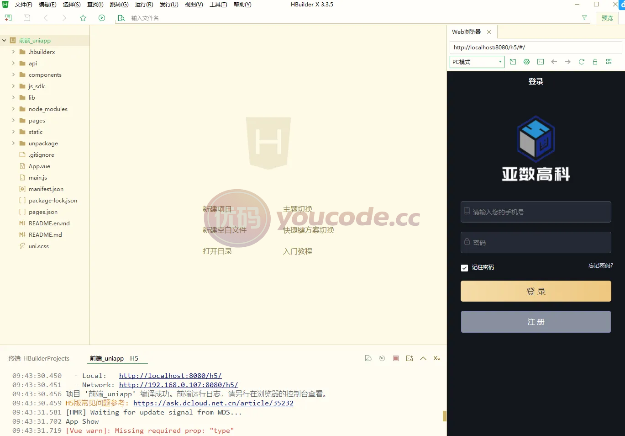Go forward in the built-in web browser
Image resolution: width=625 pixels, height=436 pixels.
coord(568,62)
